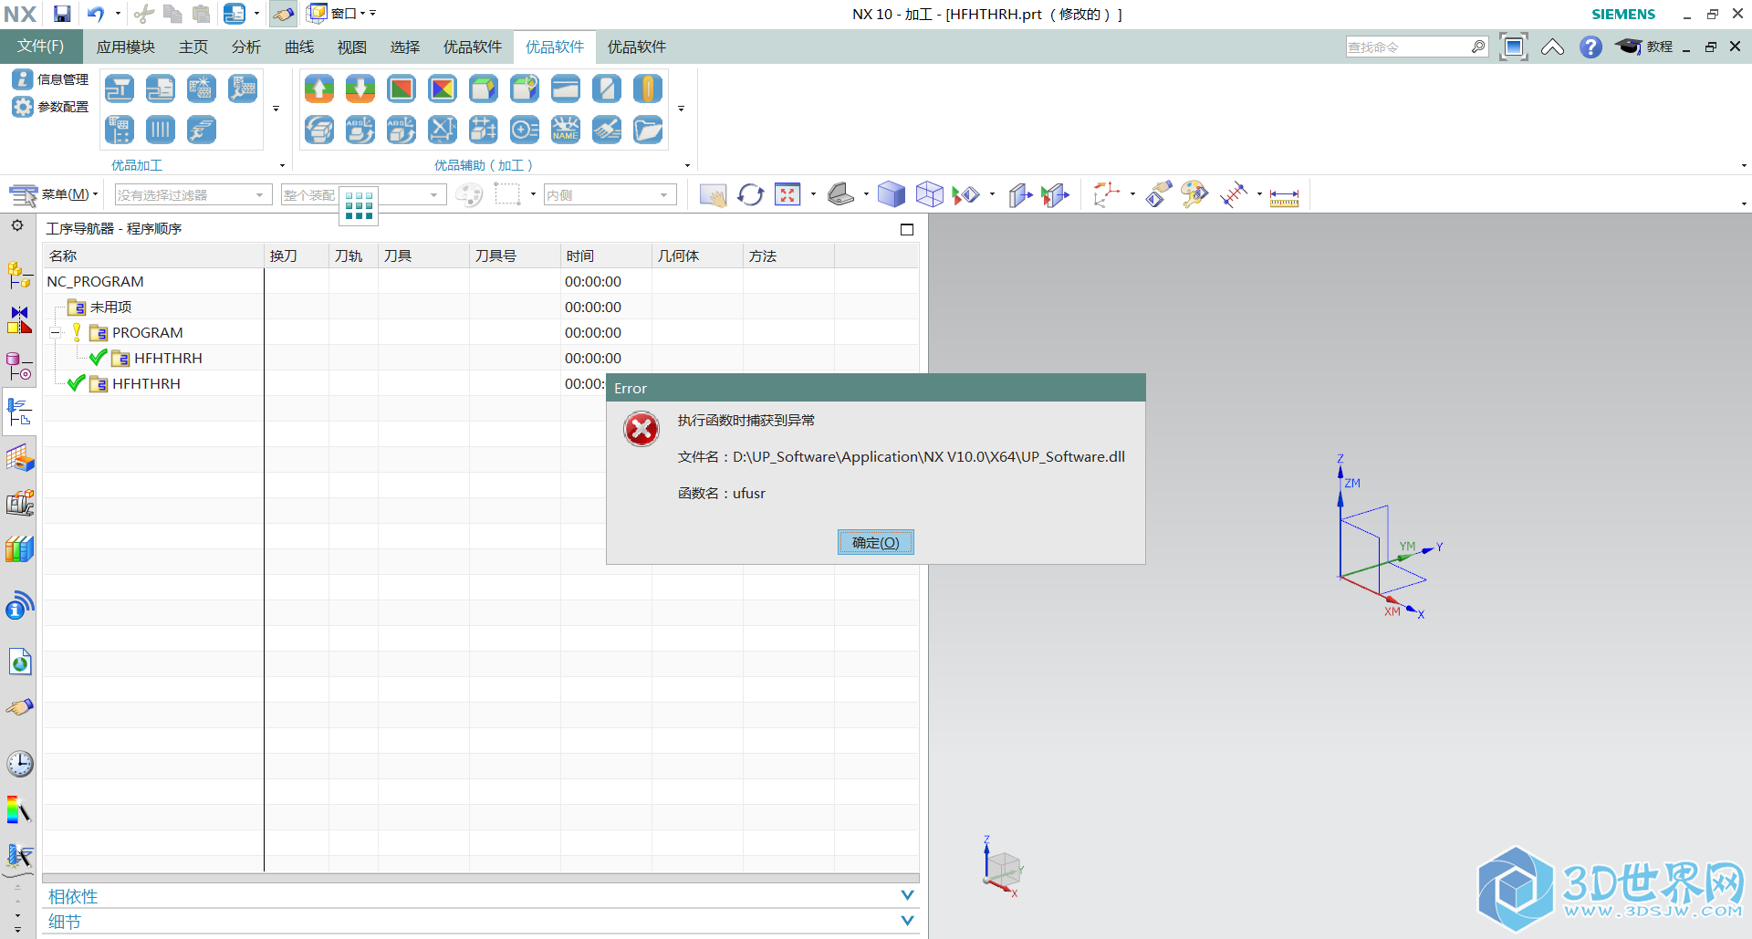Expand the 优品加工 group options arrow

tap(282, 165)
